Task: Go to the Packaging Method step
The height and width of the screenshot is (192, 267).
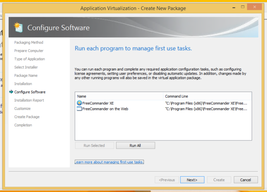Action: coord(29,43)
